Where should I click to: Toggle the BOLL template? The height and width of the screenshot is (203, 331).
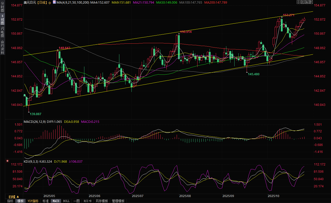(x=66, y=201)
